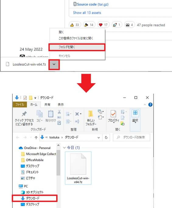Click the edit icon in 開く group
This screenshot has height=208, width=172.
pyautogui.click(x=123, y=118)
